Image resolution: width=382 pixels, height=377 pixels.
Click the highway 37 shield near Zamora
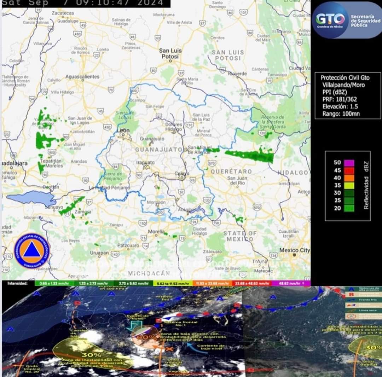click(89, 202)
